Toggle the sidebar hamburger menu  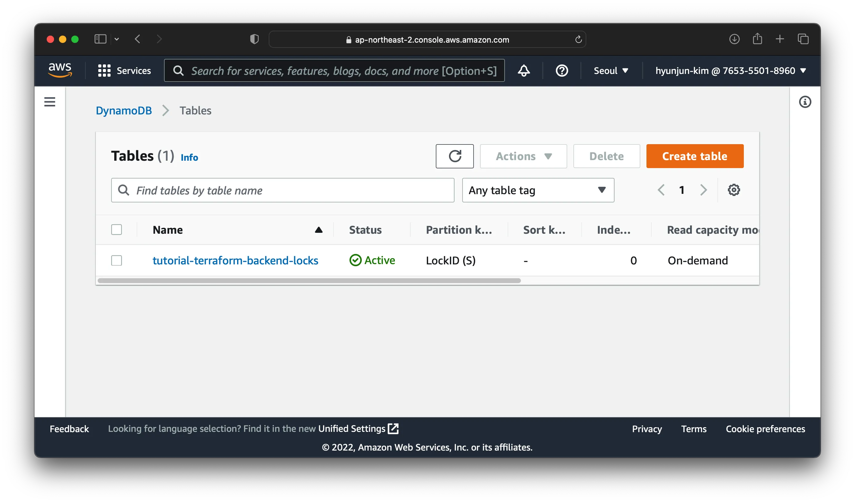pos(49,102)
